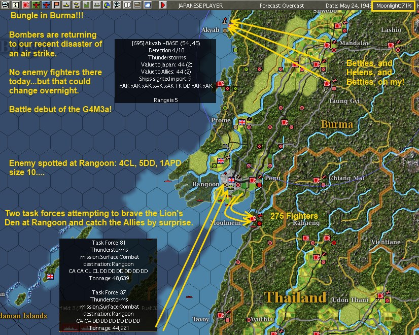The height and width of the screenshot is (335, 419).
Task: Select the Japanese base near Taung Gyi
Action: click(x=327, y=84)
